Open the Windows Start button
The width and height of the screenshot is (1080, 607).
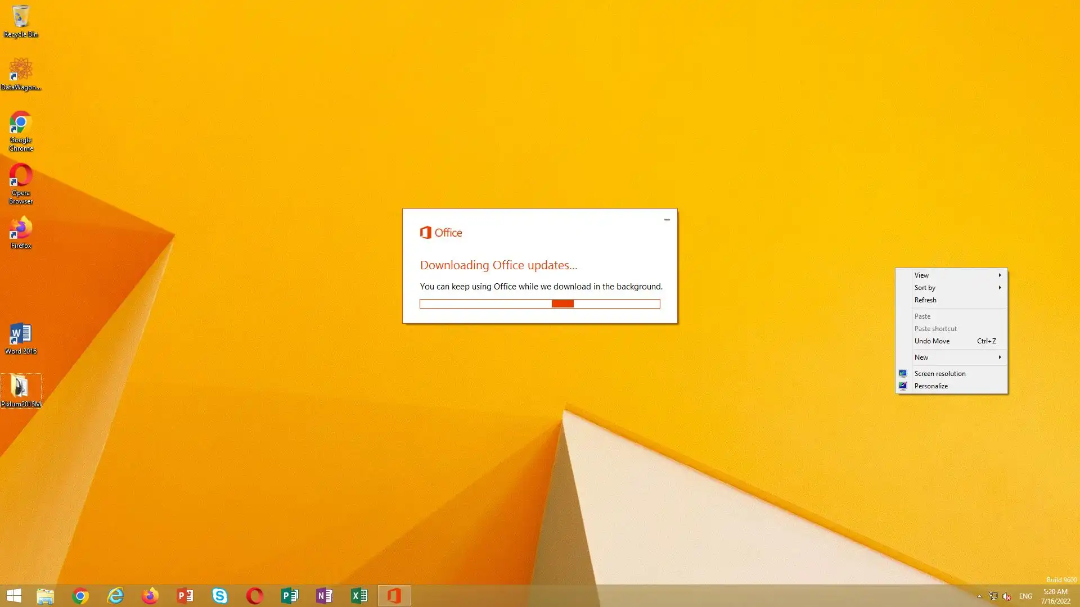coord(14,596)
